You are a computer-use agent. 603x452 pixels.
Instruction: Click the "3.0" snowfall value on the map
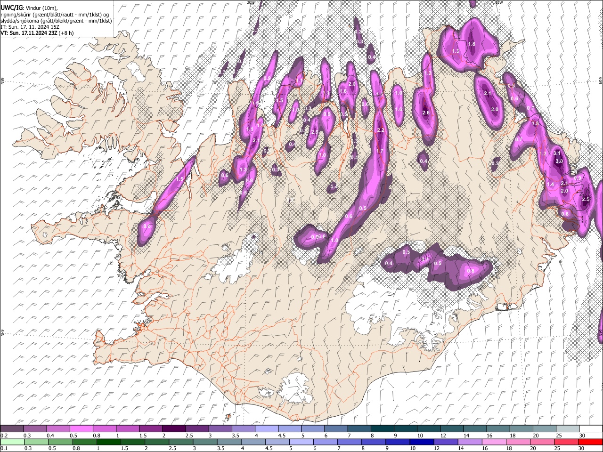coord(559,161)
